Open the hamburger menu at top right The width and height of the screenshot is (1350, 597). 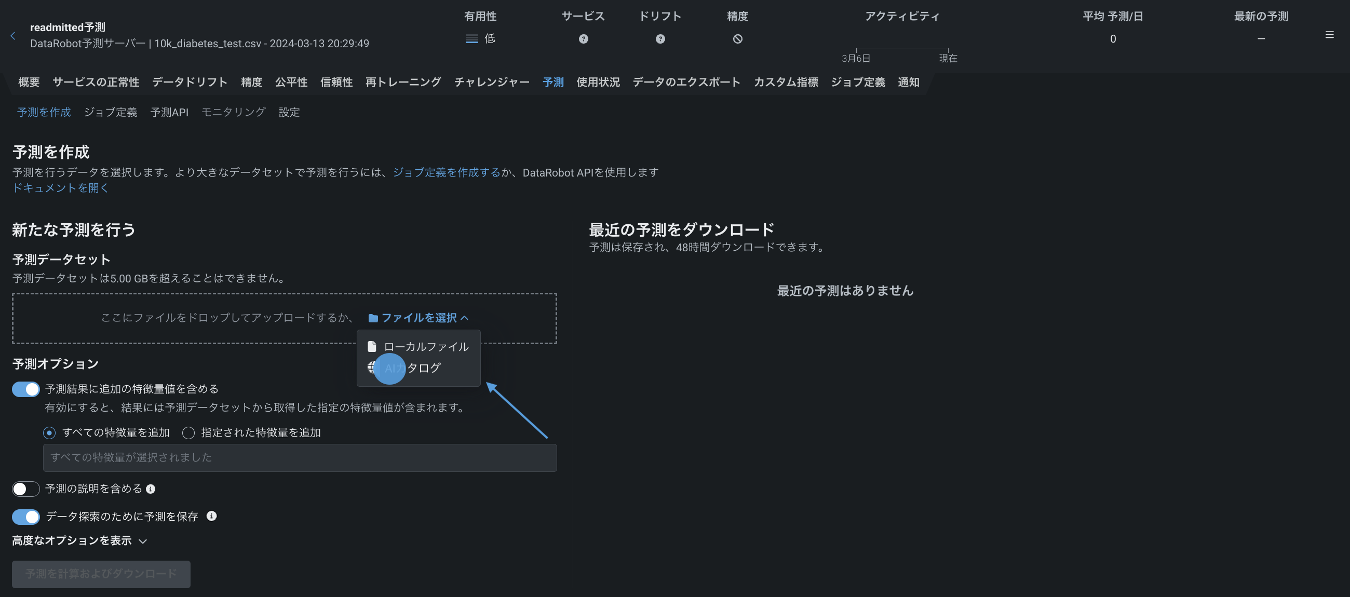(1329, 35)
